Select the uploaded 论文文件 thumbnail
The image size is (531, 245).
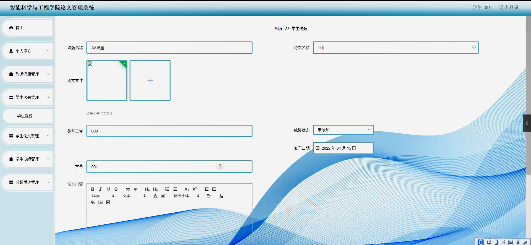[107, 80]
